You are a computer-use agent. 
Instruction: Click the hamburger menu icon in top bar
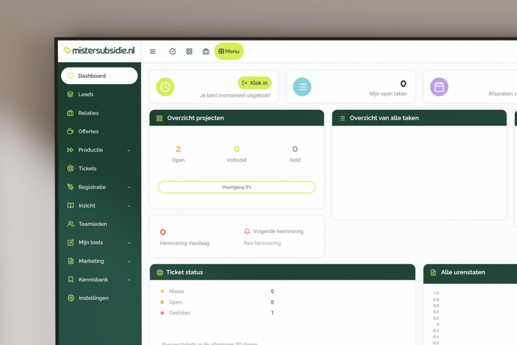[x=152, y=52]
